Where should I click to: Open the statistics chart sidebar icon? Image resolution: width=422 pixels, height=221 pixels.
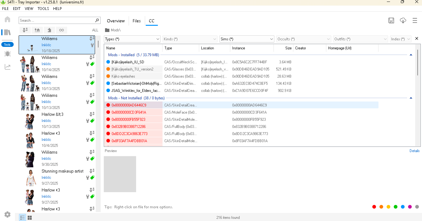click(x=7, y=67)
